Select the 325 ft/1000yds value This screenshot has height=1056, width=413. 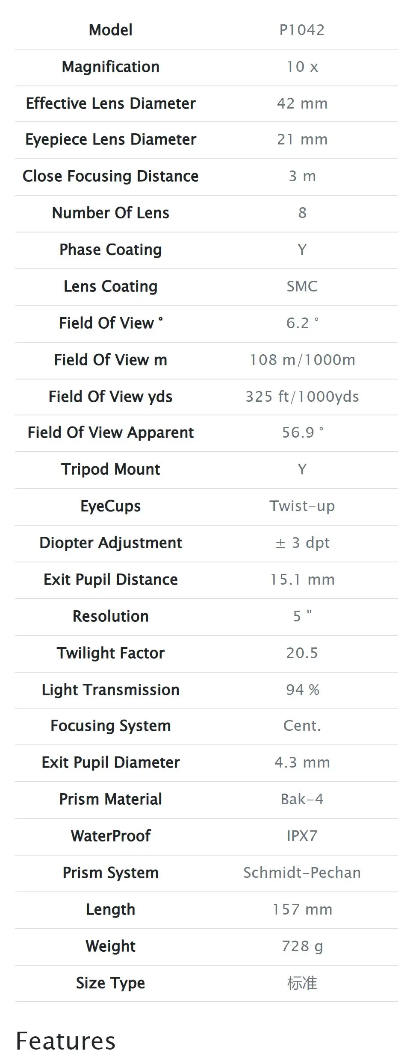pos(302,397)
